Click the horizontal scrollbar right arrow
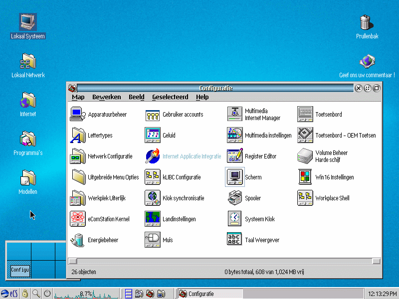The width and height of the screenshot is (399, 299). coord(376,261)
